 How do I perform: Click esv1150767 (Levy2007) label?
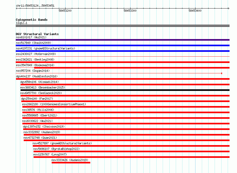point(50,154)
